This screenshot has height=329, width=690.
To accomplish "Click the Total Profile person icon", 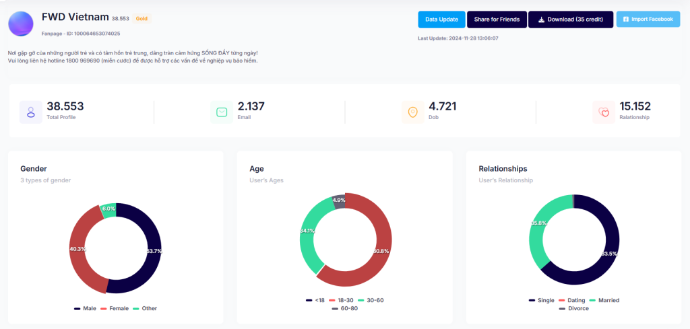I will point(31,112).
